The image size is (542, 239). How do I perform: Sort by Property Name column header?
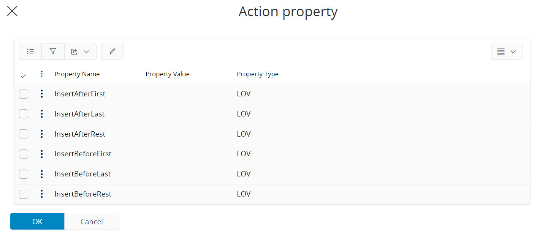point(77,74)
